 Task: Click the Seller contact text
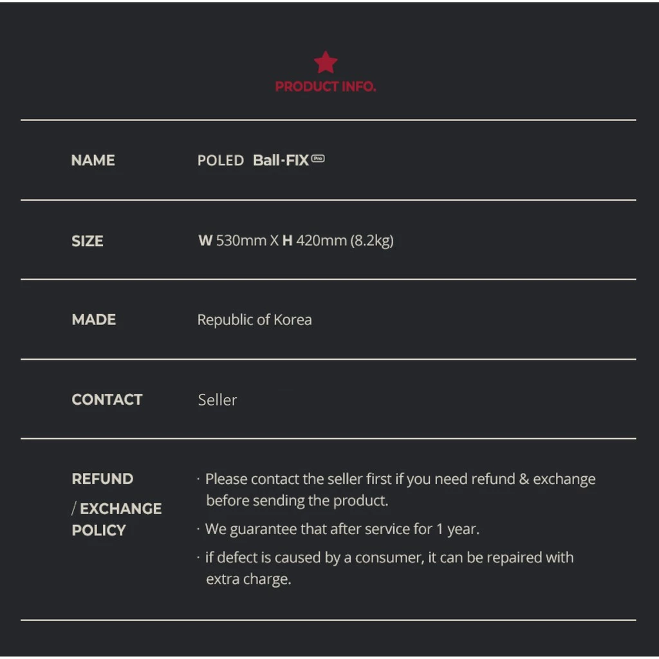tap(218, 400)
